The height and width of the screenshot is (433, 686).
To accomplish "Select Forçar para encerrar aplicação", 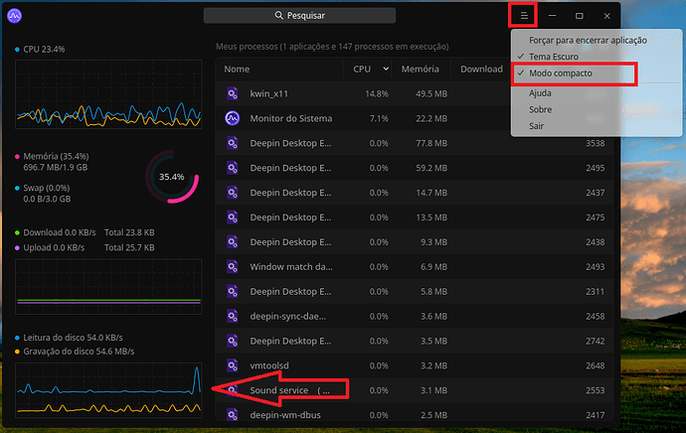I will pyautogui.click(x=588, y=40).
